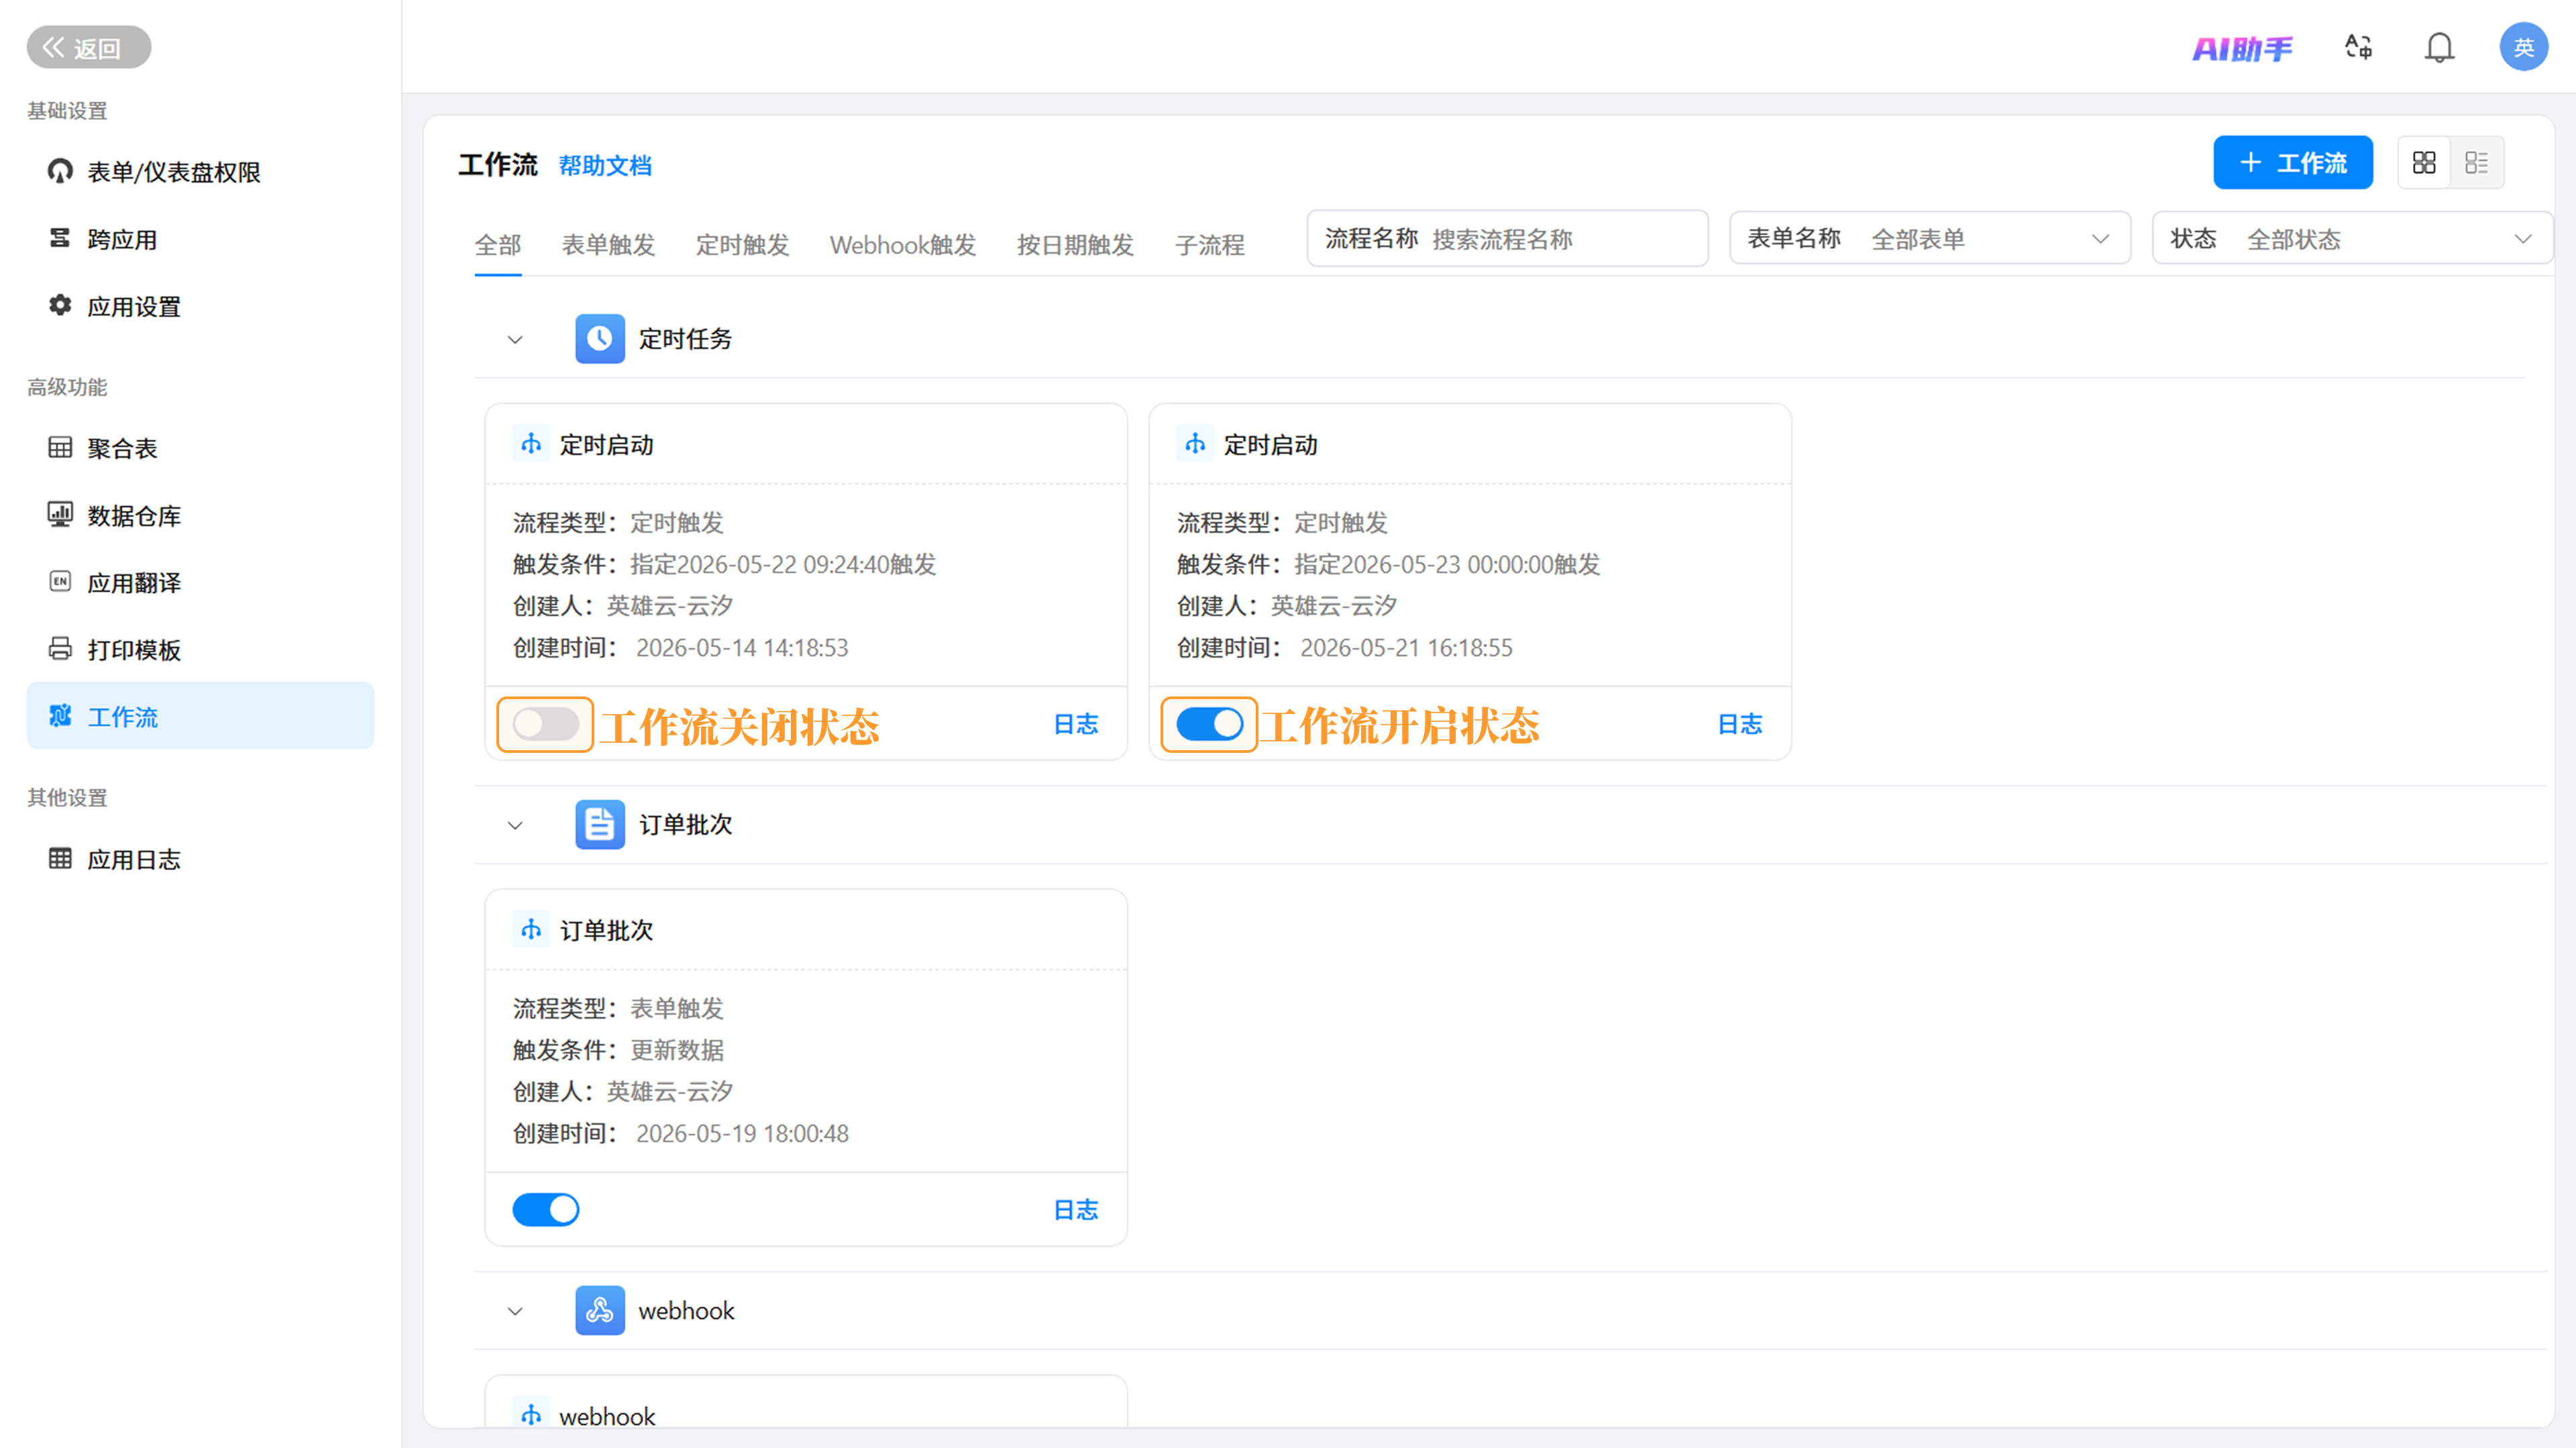Select 工作流 in the sidebar
Viewport: 2576px width, 1448px height.
coord(200,716)
